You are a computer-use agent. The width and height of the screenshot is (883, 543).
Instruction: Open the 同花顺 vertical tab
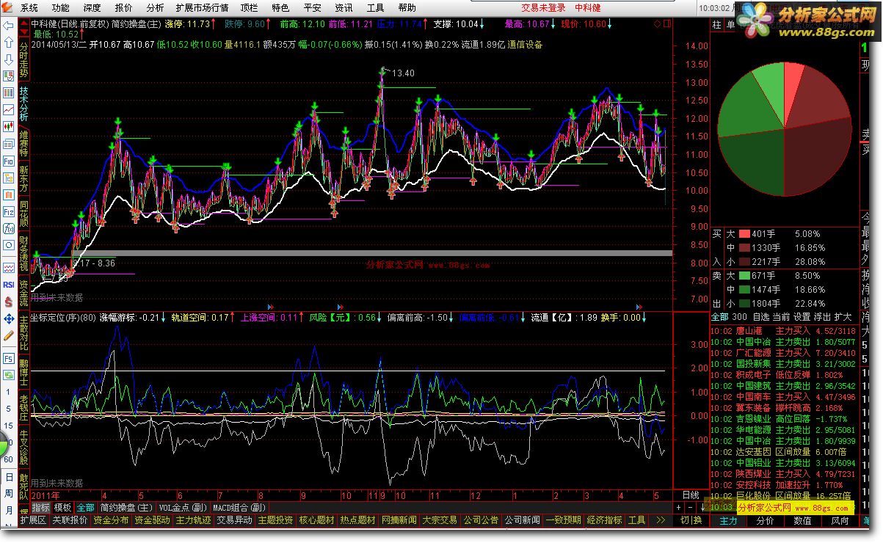pyautogui.click(x=23, y=212)
